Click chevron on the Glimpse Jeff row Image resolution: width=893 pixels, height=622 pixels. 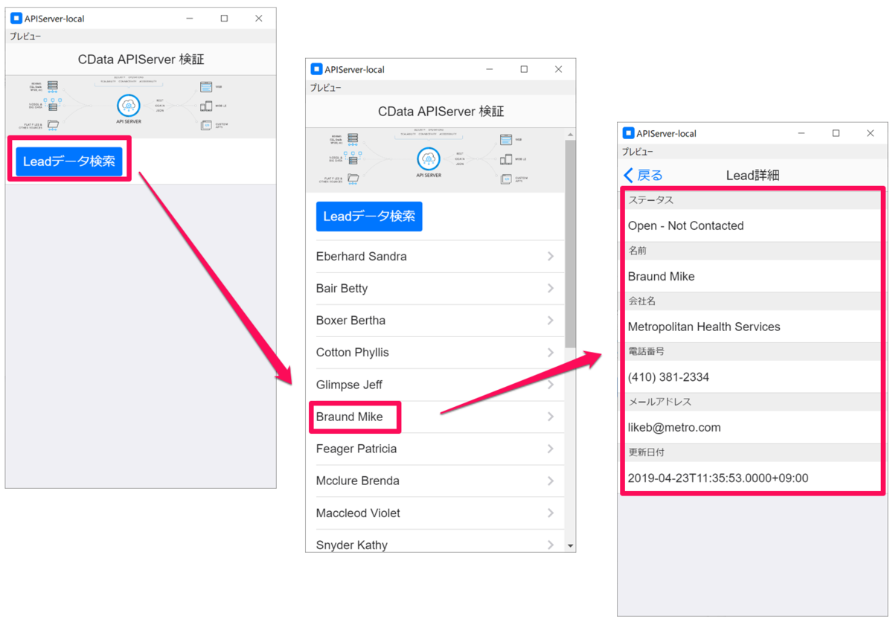551,385
